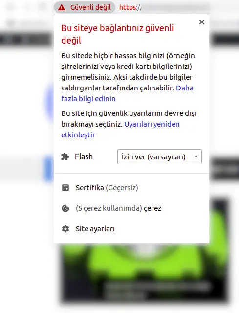Click the certificate icon

coord(65,188)
